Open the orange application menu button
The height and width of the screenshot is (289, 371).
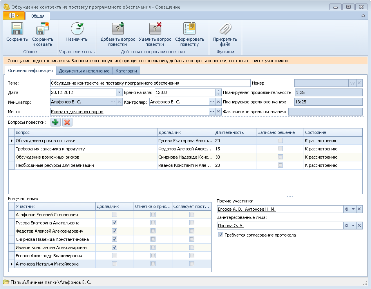coord(14,16)
